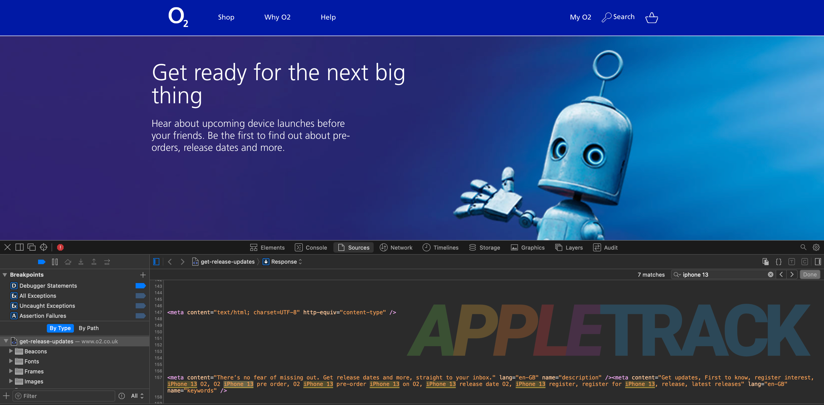Toggle the Debugger Statements breakpoint
Image resolution: width=824 pixels, height=405 pixels.
pos(140,286)
